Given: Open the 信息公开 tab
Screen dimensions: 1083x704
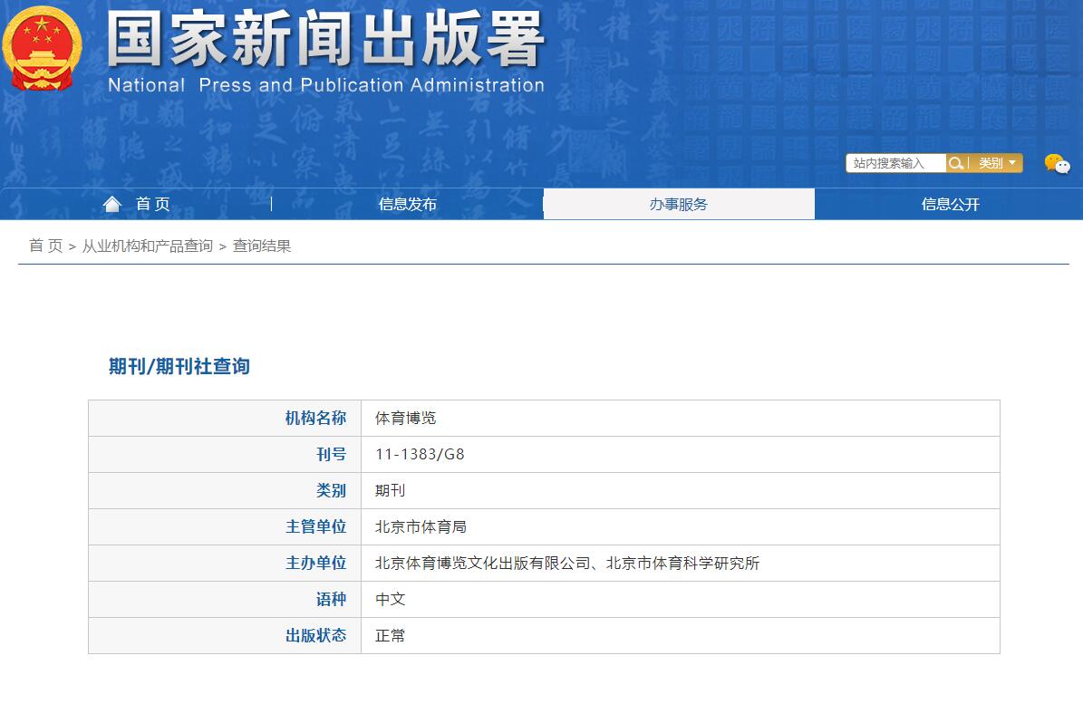Looking at the screenshot, I should pyautogui.click(x=949, y=203).
